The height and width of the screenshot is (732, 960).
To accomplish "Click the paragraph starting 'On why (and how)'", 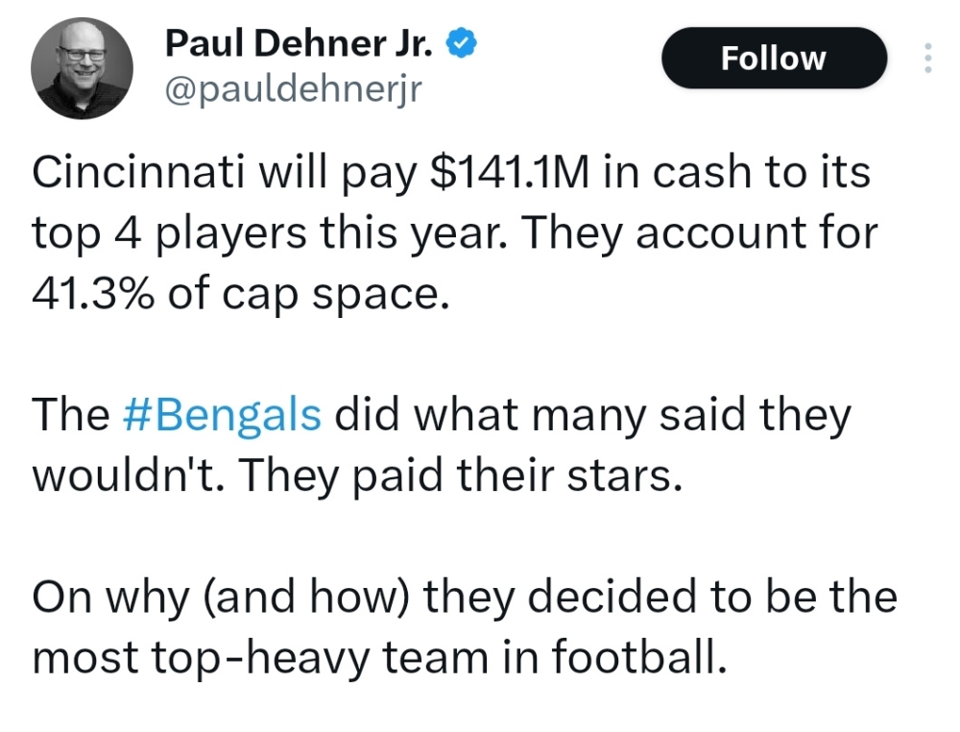I will coord(464,628).
